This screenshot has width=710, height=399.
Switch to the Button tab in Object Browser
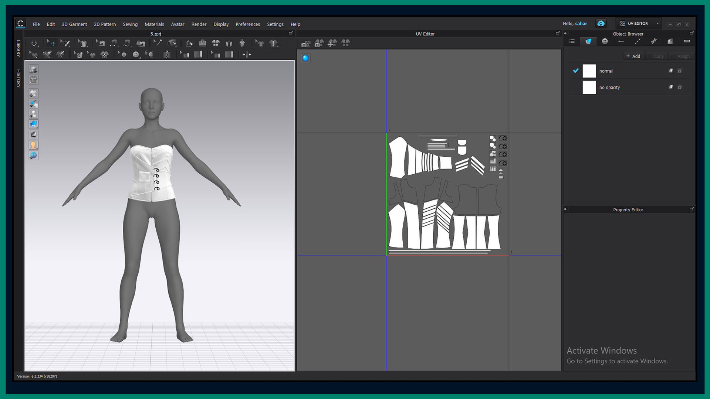click(x=605, y=41)
